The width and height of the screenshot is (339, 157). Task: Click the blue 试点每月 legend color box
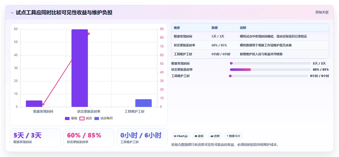96,118
